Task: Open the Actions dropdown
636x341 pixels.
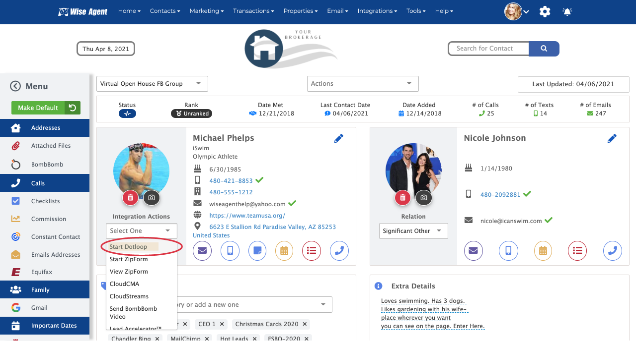Action: pos(363,83)
